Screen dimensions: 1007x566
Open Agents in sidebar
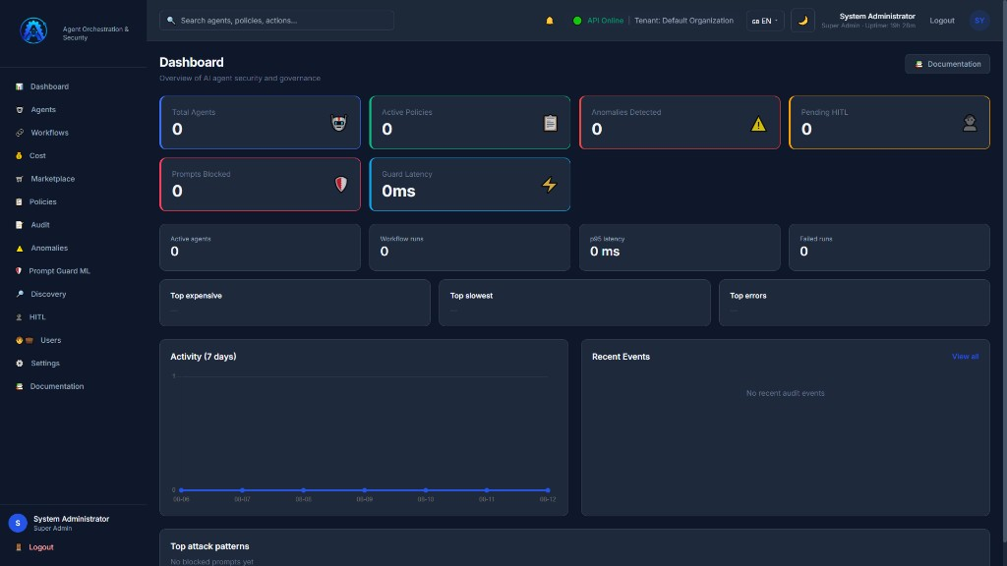click(43, 110)
